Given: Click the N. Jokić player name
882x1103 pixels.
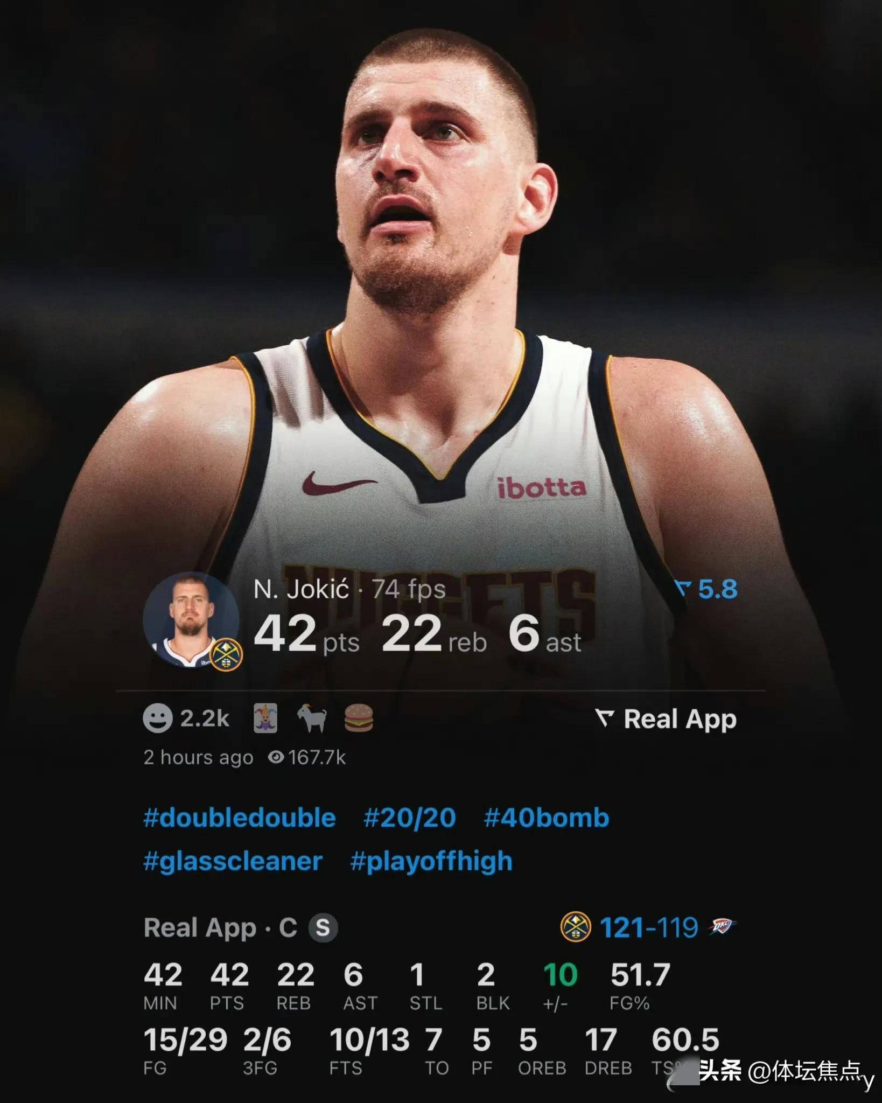Looking at the screenshot, I should click(x=302, y=589).
